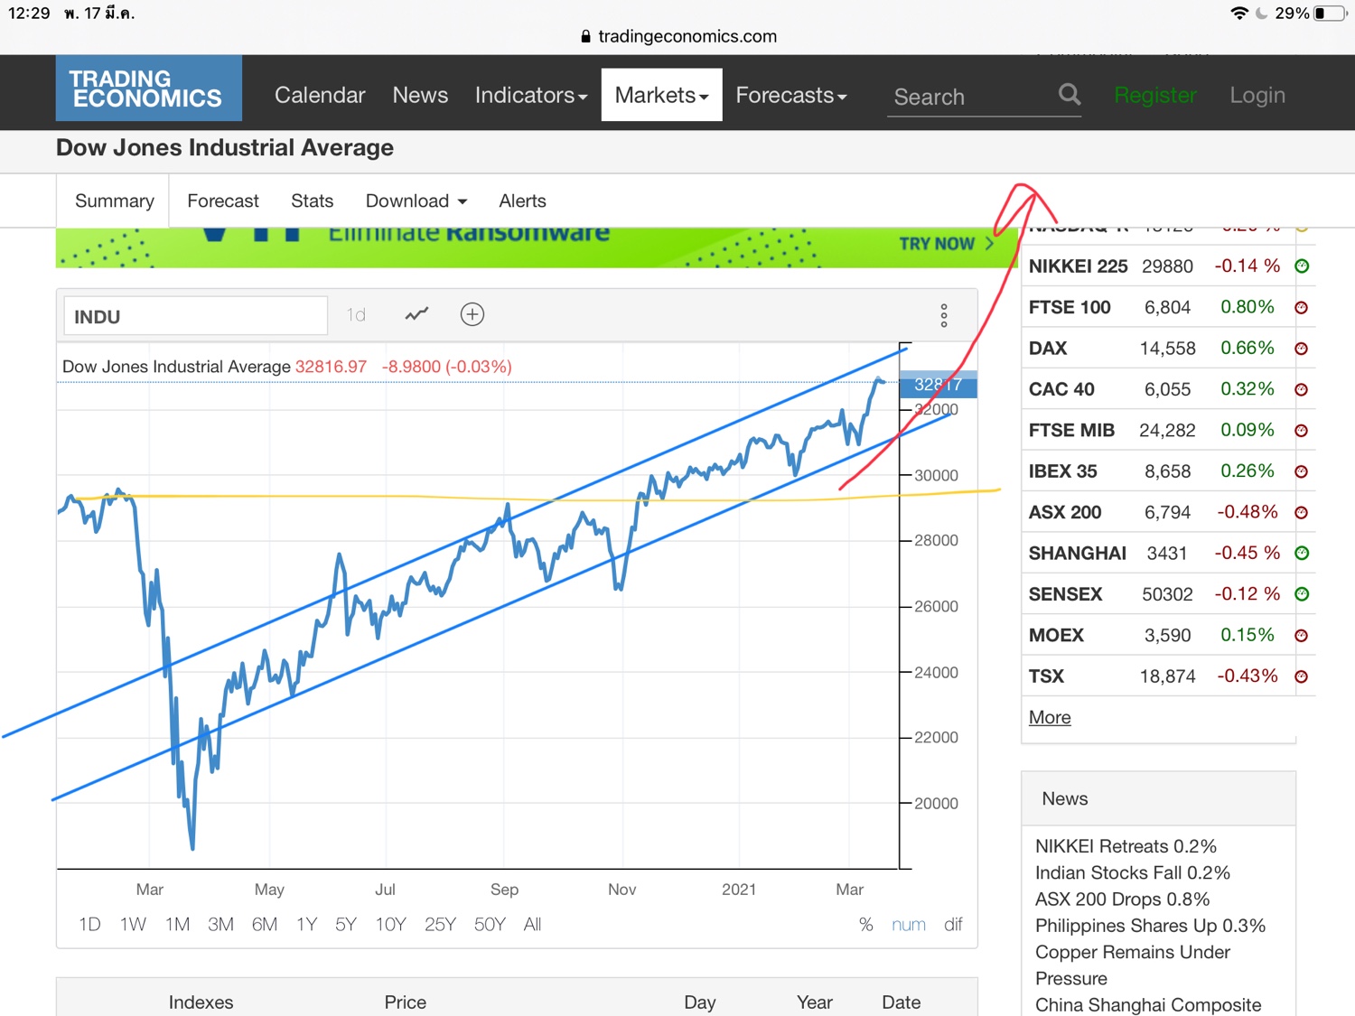Click the DAX status clock icon

click(1302, 349)
